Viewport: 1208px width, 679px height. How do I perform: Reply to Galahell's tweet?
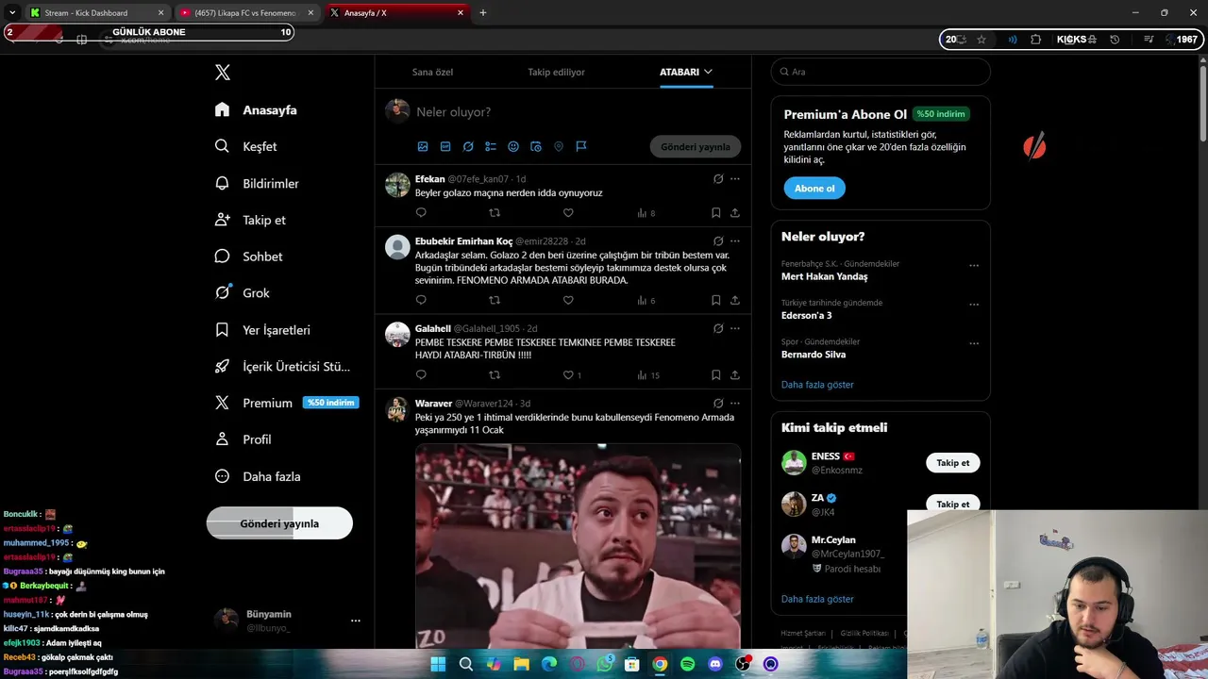coord(421,374)
